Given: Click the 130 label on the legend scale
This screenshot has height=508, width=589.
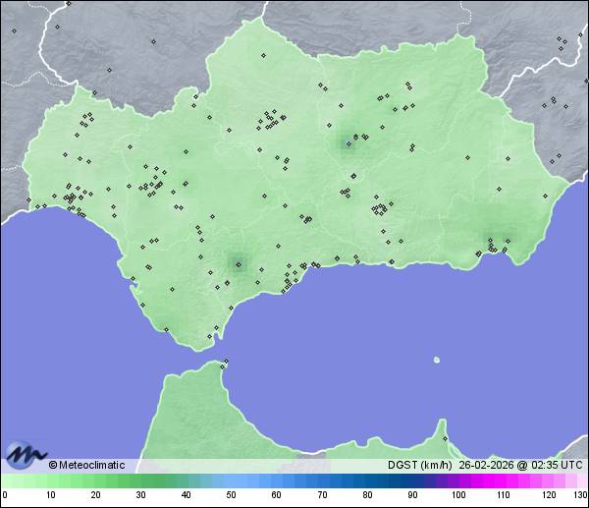Looking at the screenshot, I should (580, 495).
